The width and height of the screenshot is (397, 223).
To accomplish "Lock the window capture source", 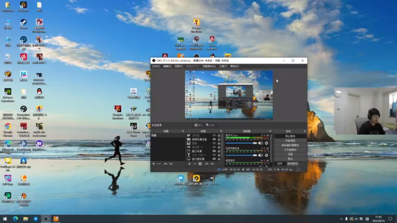I will coord(219,151).
